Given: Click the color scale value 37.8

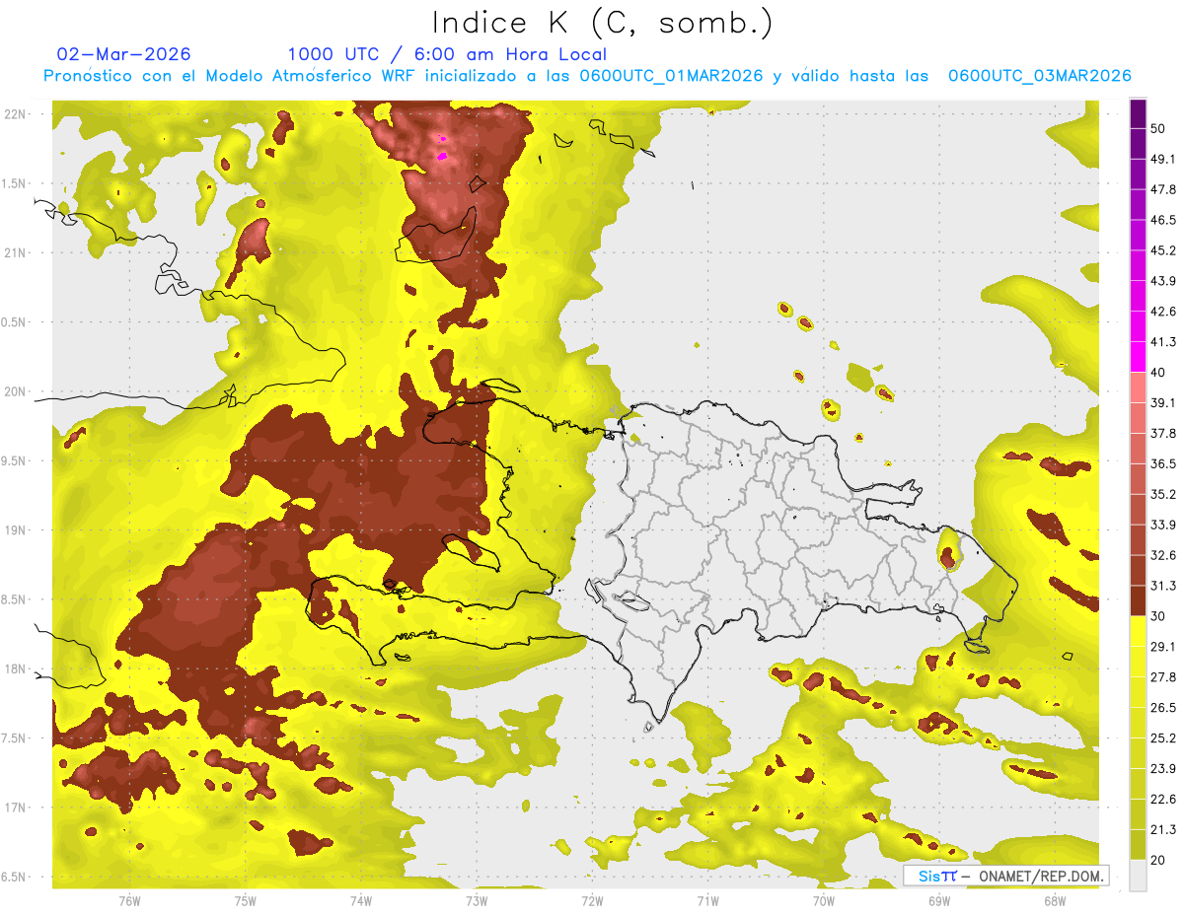Looking at the screenshot, I should [x=1163, y=434].
